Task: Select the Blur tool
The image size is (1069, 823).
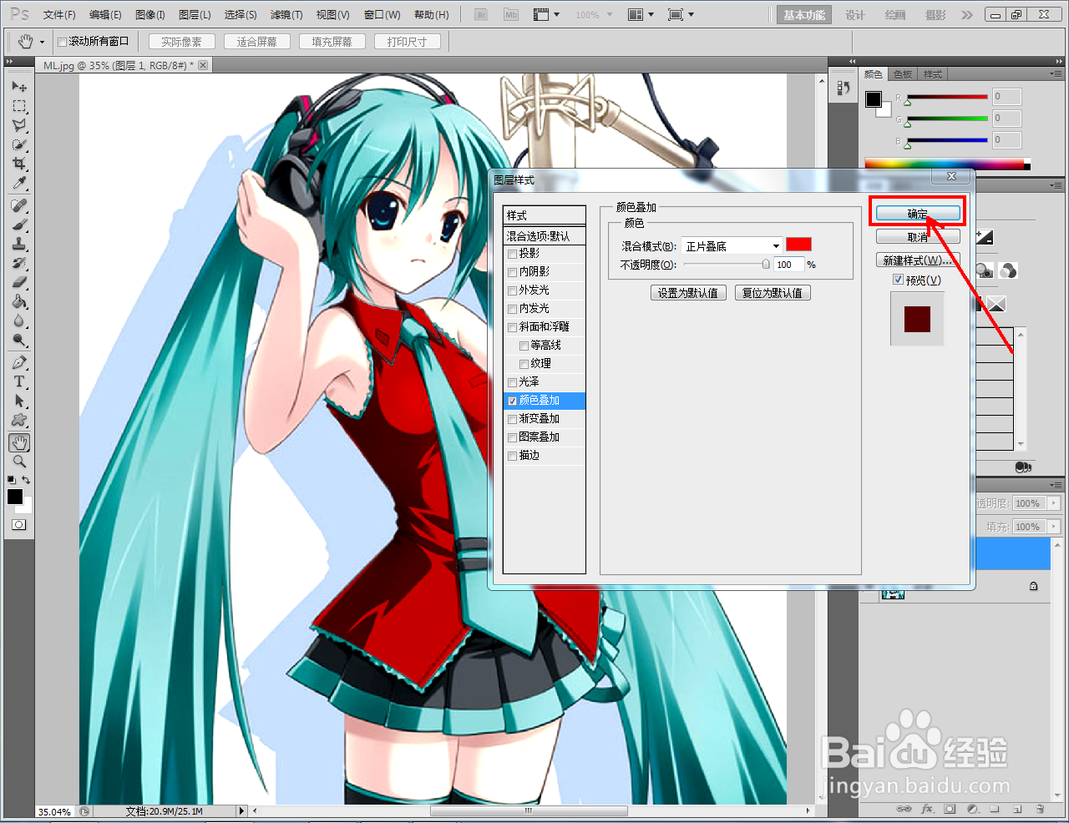Action: pos(19,321)
